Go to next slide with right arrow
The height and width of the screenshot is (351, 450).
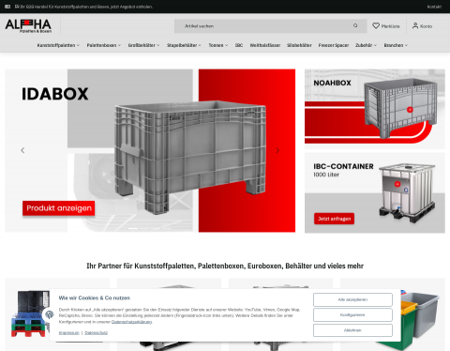[x=277, y=150]
